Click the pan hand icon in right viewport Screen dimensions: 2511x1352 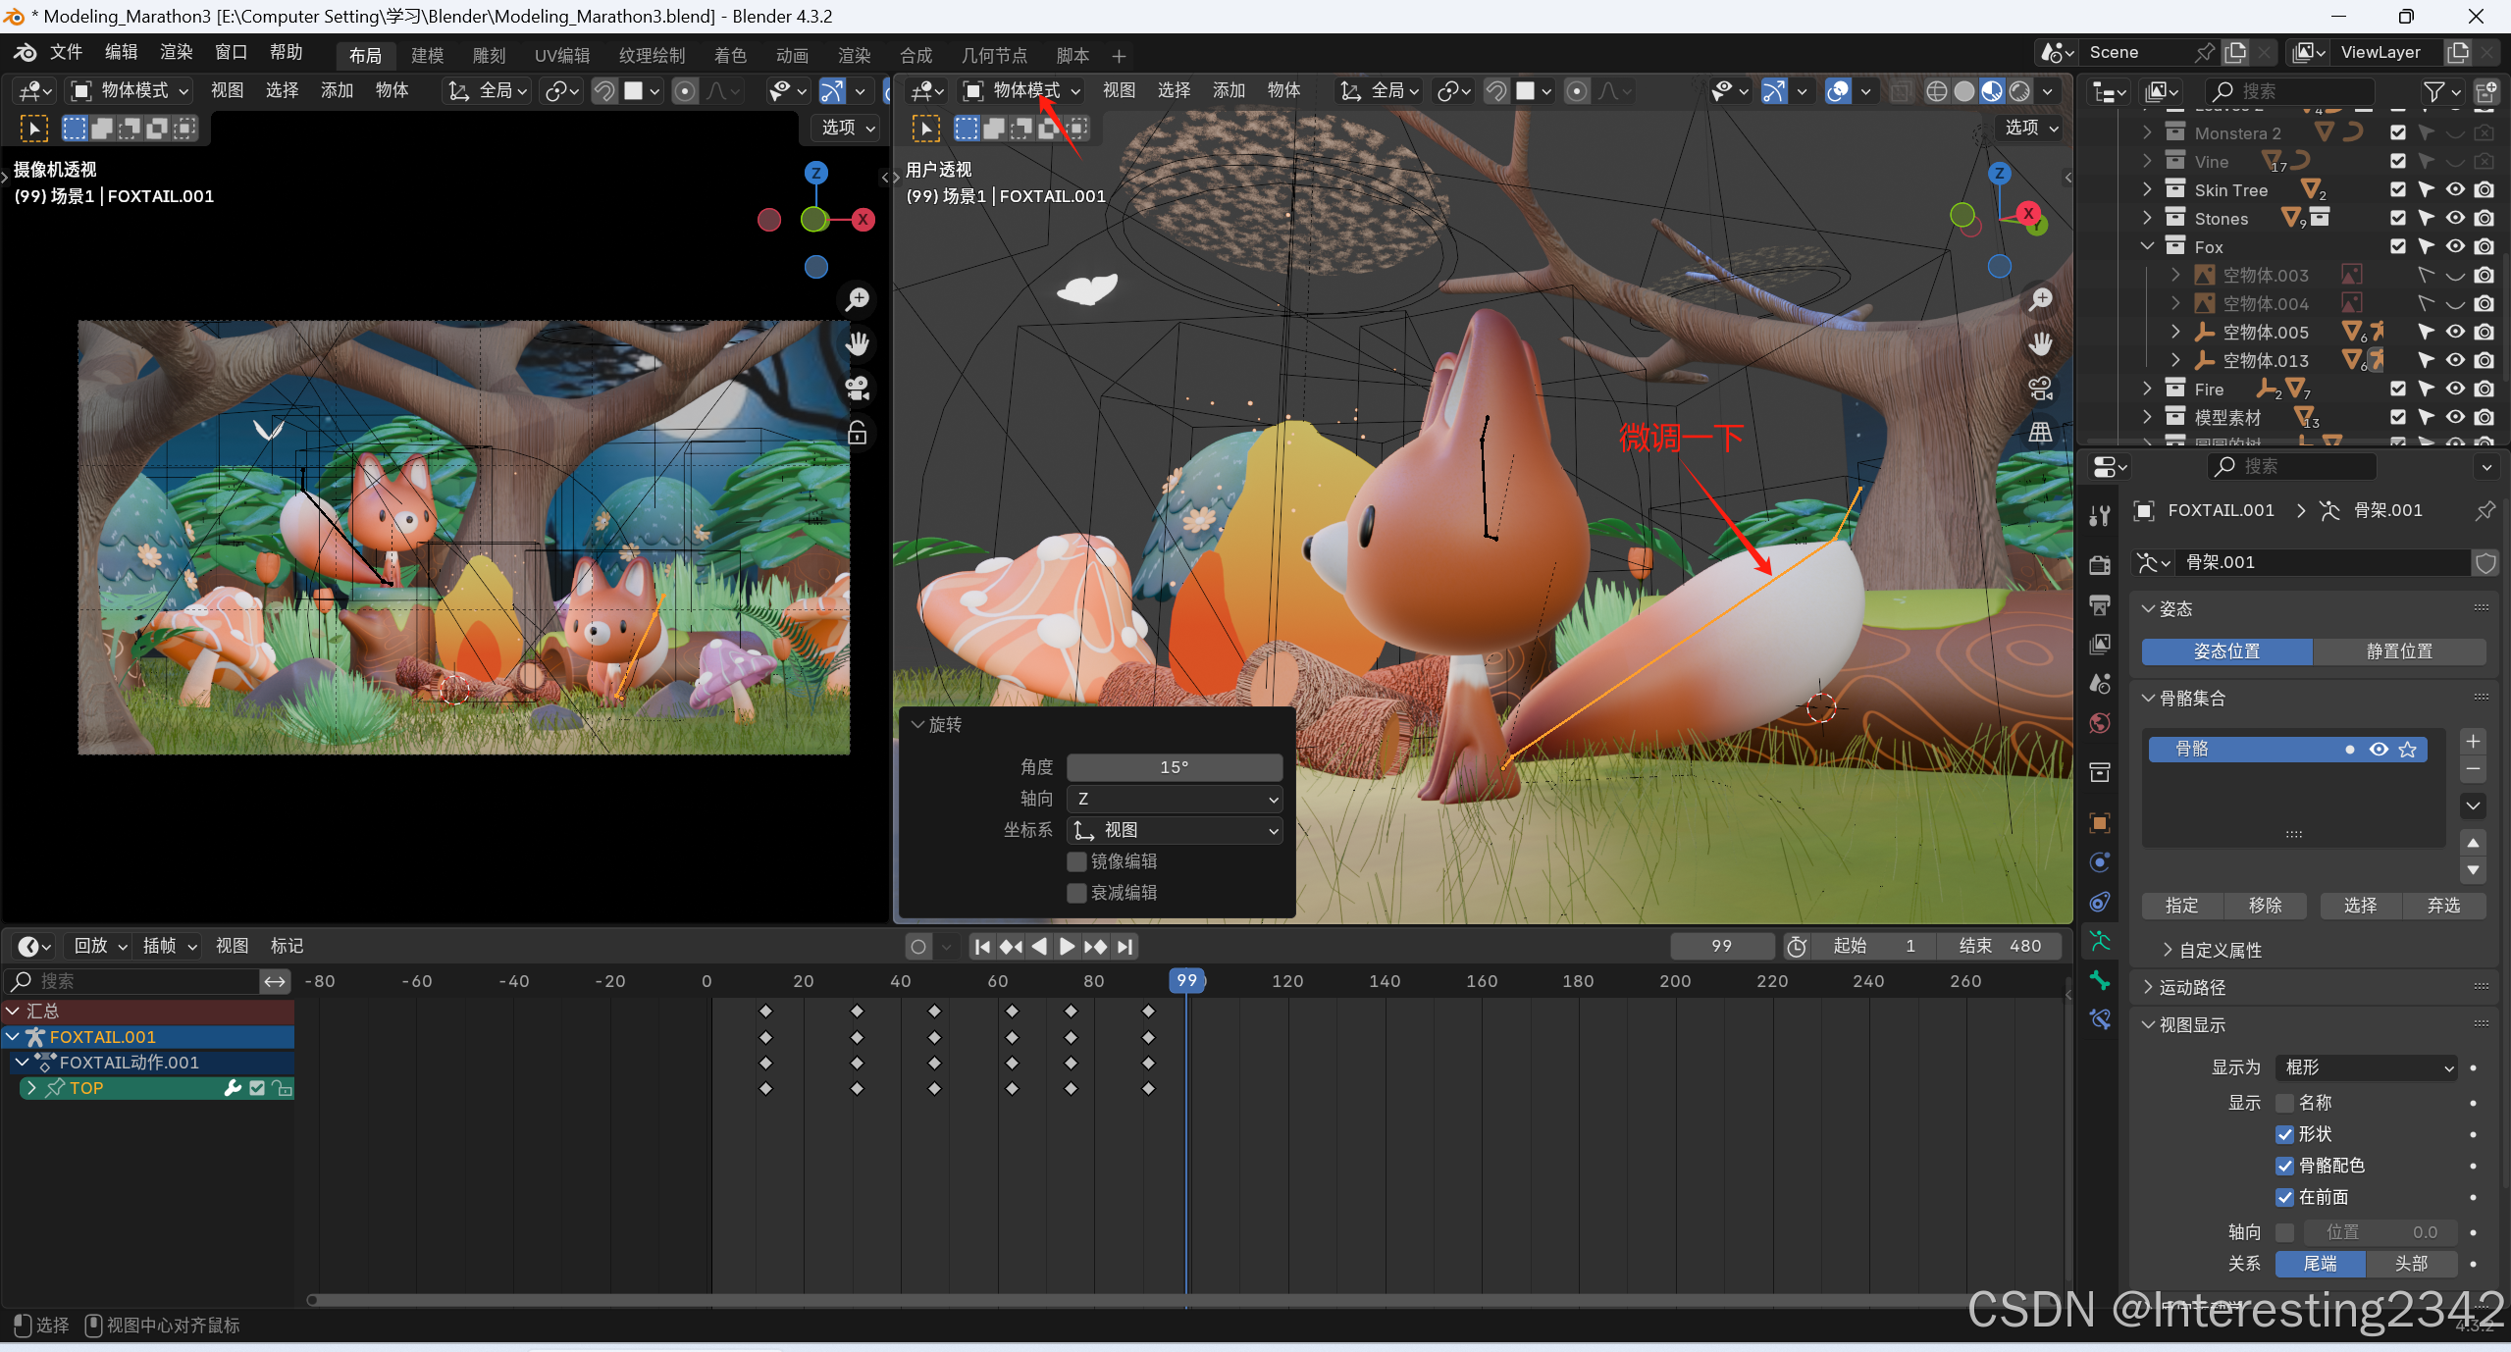pos(2041,344)
